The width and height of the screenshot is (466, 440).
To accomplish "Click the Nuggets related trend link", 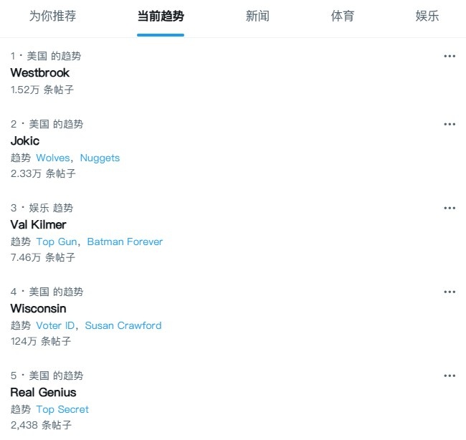I will [100, 158].
